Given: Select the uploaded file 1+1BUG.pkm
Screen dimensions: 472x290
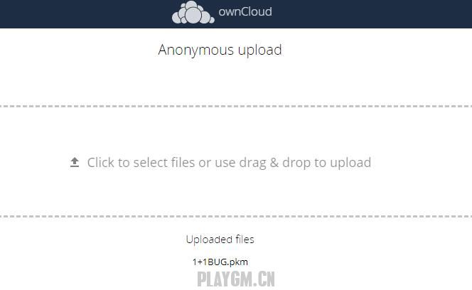Looking at the screenshot, I should point(220,262).
